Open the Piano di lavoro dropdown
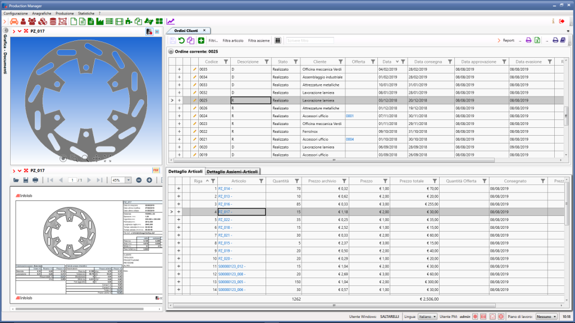The image size is (575, 323). pyautogui.click(x=546, y=316)
